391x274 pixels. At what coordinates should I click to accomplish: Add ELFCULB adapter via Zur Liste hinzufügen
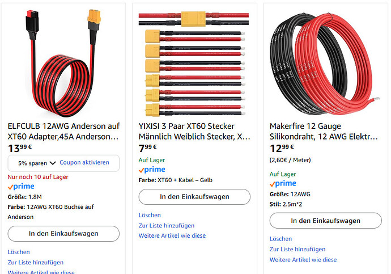point(36,262)
